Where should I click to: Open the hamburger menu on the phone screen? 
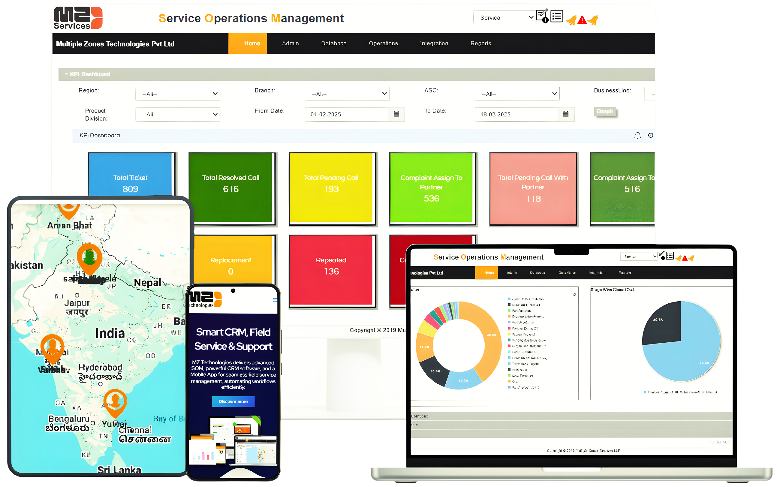click(275, 300)
